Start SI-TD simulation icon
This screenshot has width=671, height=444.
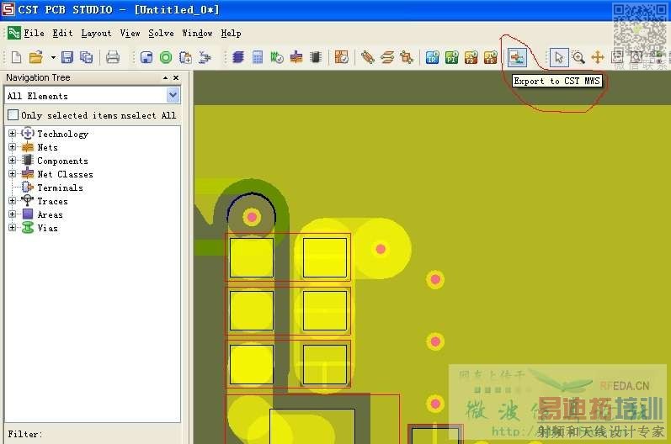click(x=491, y=57)
